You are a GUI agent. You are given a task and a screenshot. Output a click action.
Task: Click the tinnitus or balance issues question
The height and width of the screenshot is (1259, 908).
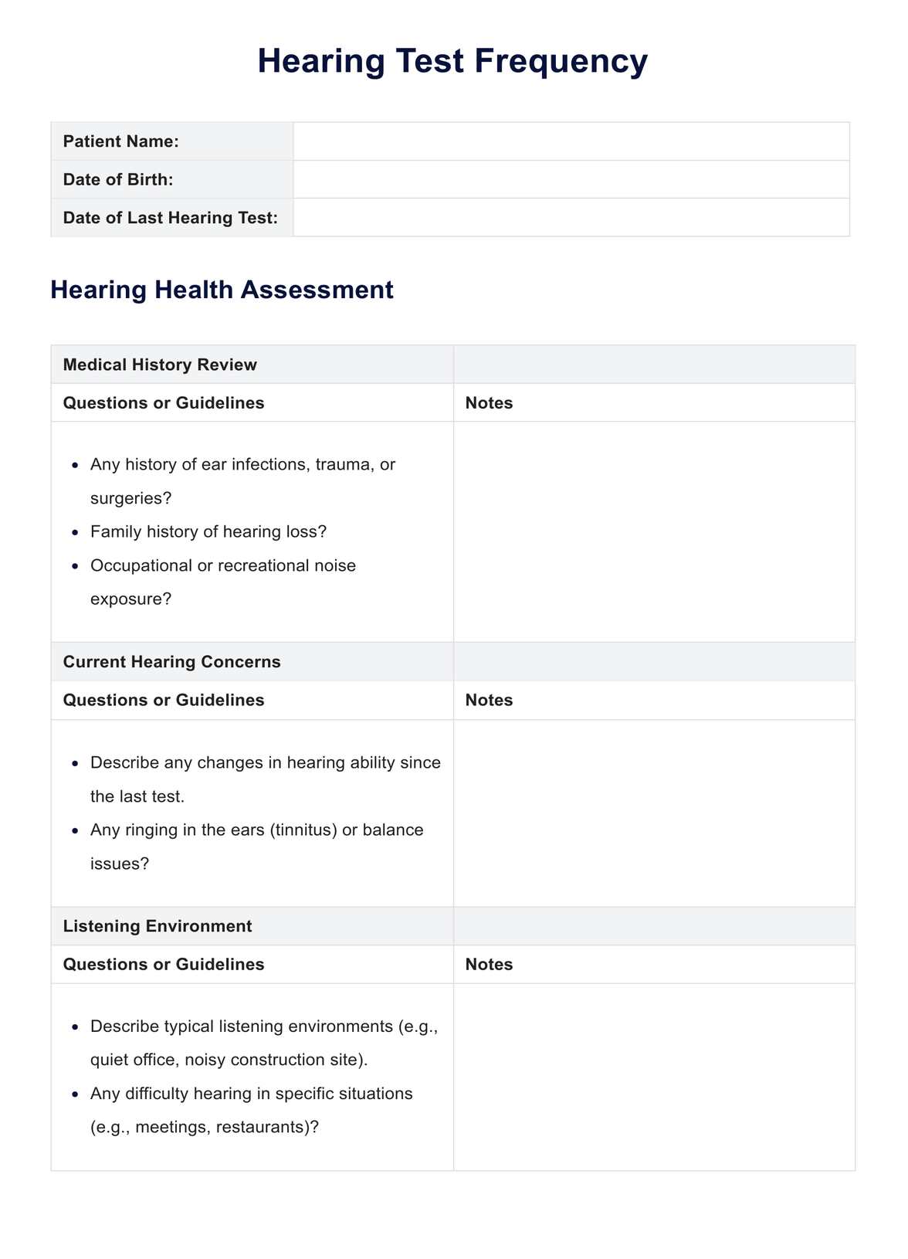click(x=256, y=830)
